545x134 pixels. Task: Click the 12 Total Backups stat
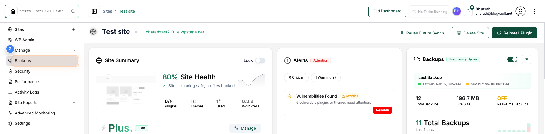tap(427, 101)
